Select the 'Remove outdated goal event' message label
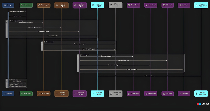Viewport: 210px width, 111px height. [x=115, y=65]
